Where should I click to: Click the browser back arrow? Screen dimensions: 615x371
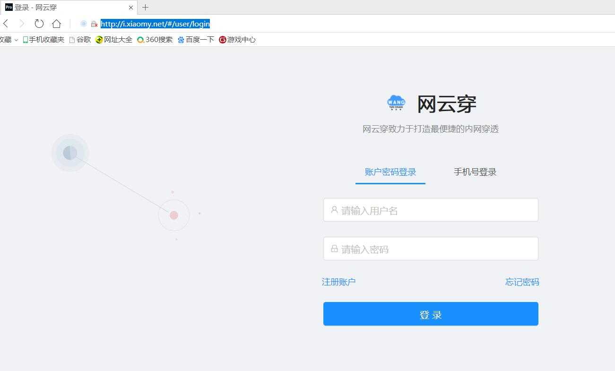tap(6, 24)
